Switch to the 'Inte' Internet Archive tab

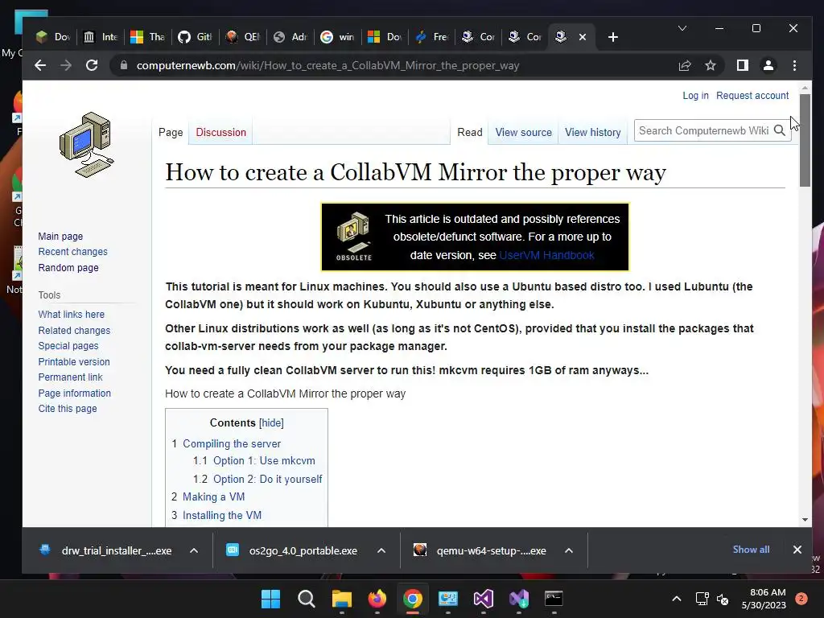[100, 37]
